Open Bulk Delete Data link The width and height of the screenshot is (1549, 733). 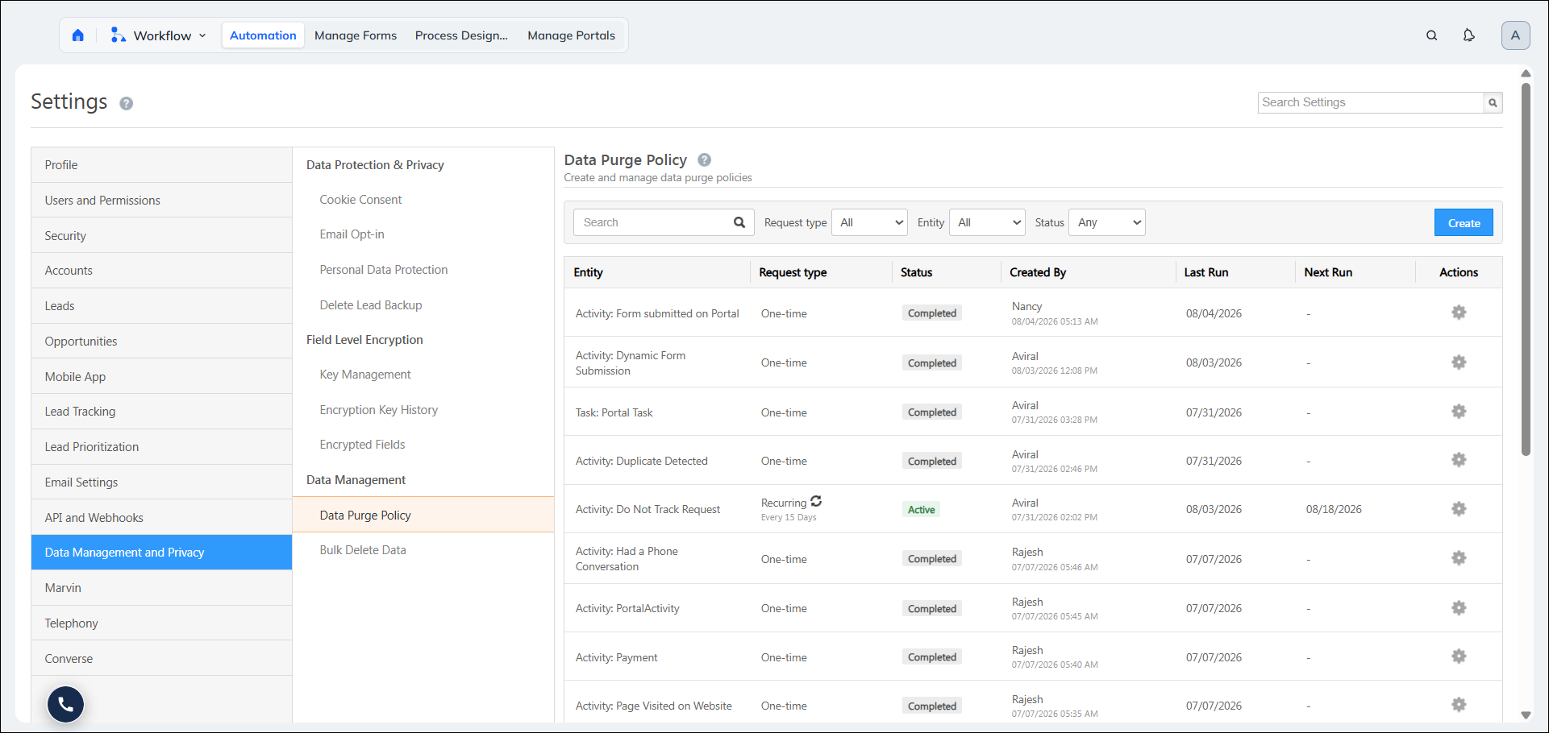(363, 550)
